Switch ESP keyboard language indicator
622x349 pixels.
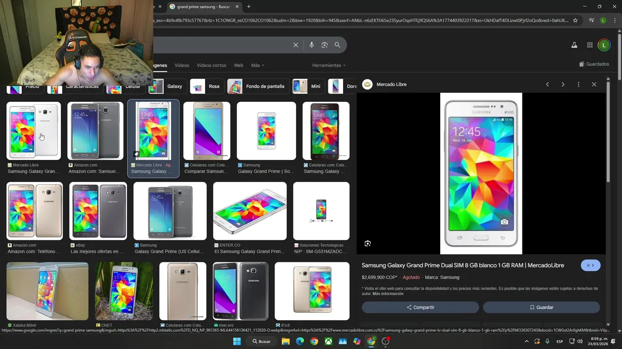[560, 341]
